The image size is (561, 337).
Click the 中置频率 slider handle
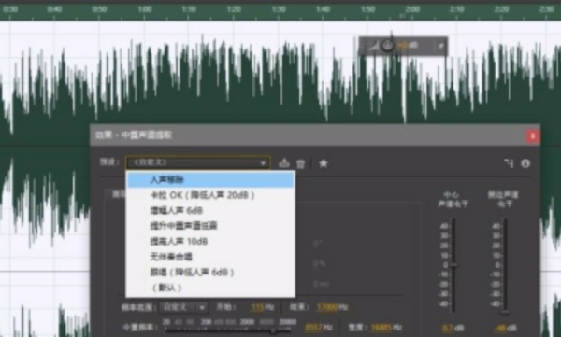click(273, 330)
